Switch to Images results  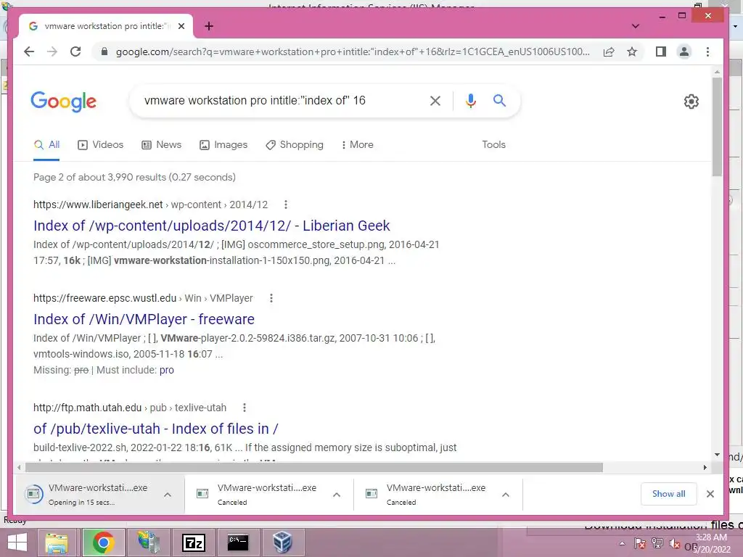pyautogui.click(x=223, y=145)
